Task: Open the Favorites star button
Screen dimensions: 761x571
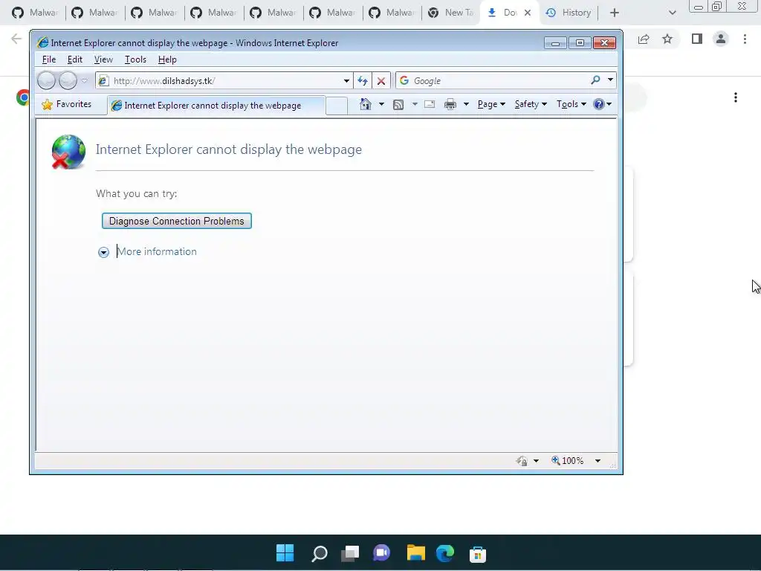Action: (x=67, y=104)
